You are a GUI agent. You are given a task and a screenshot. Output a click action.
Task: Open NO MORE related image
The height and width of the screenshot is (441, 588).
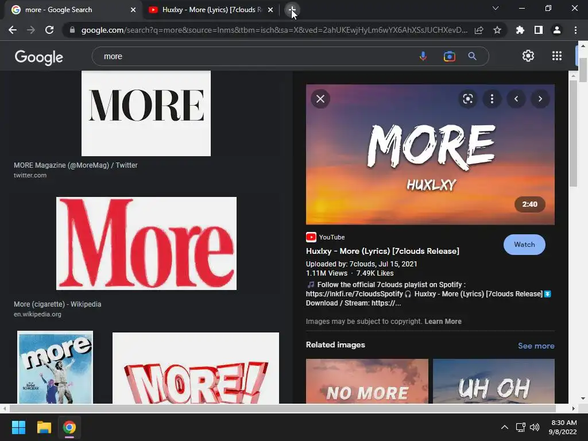(x=367, y=381)
